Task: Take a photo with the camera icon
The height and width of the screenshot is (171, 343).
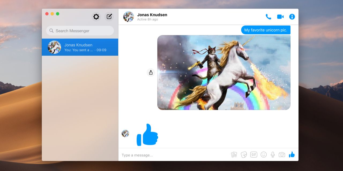Action: click(x=282, y=155)
